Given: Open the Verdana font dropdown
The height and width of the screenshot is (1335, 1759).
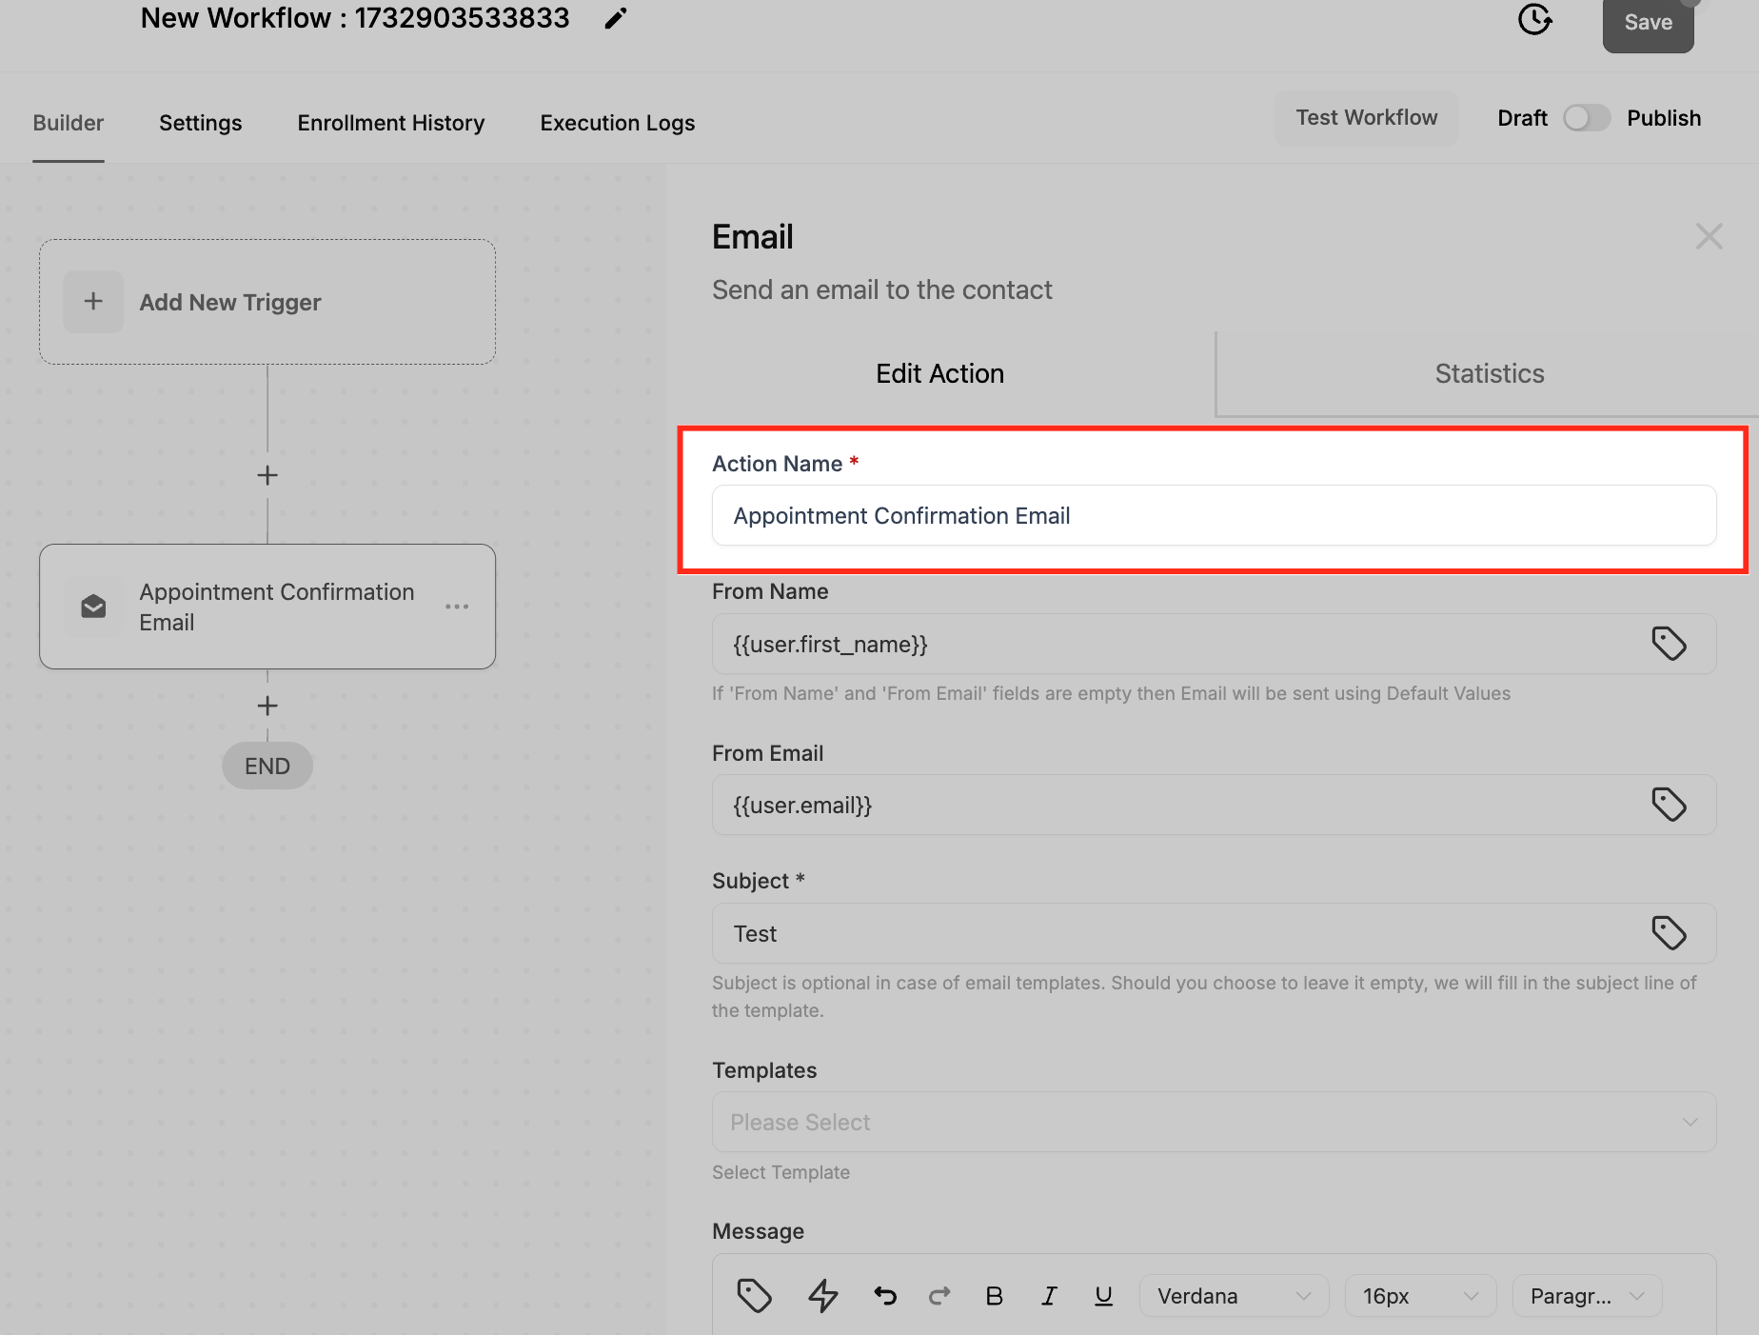Looking at the screenshot, I should [x=1233, y=1295].
